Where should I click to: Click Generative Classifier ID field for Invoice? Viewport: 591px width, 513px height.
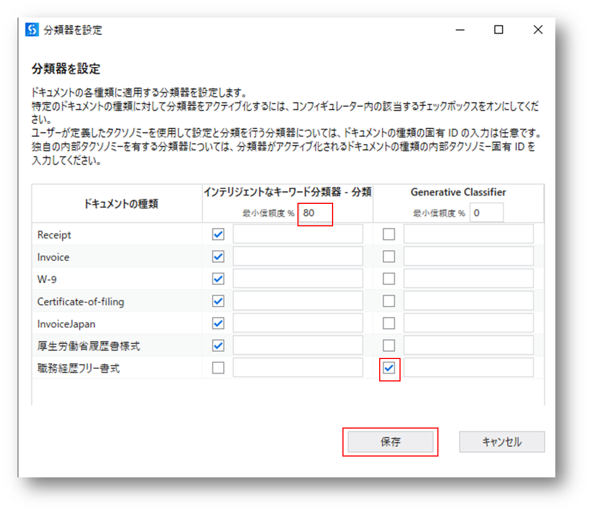(469, 256)
